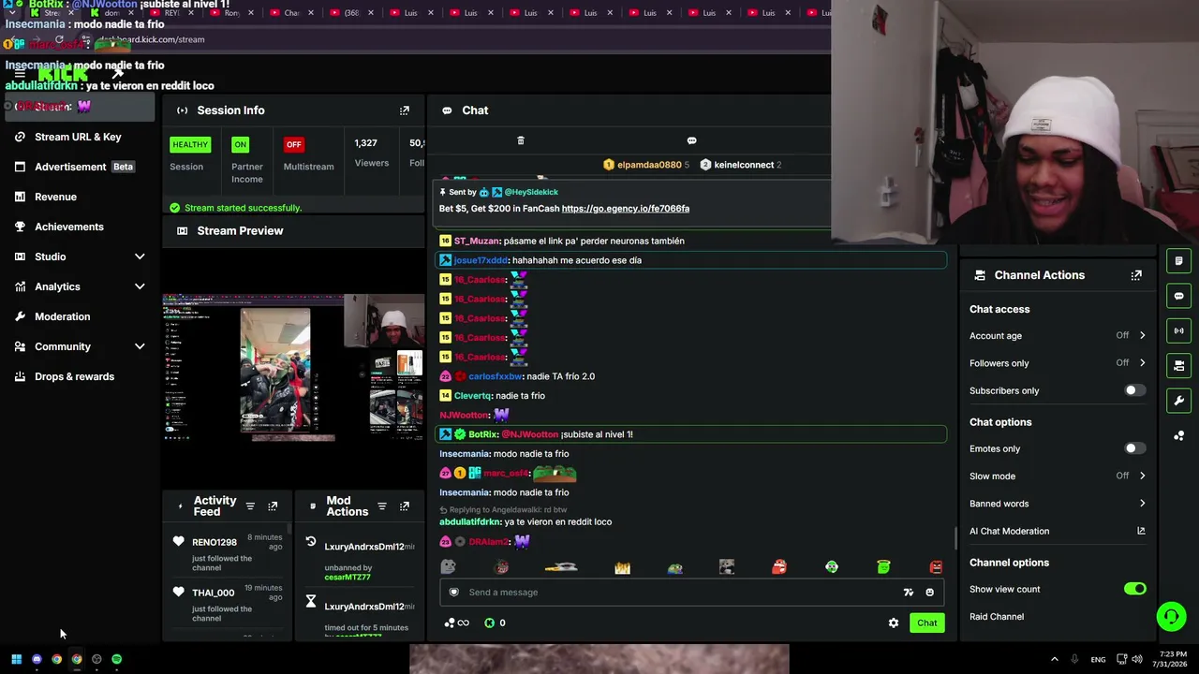Click RENO1298 in Activity Feed

215,542
